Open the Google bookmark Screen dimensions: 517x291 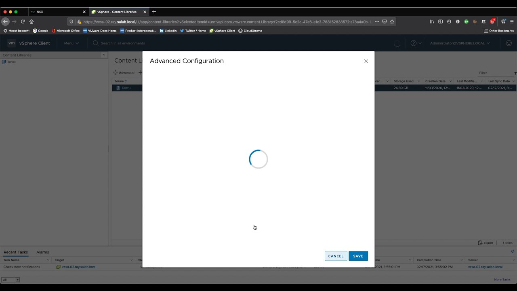(x=40, y=31)
